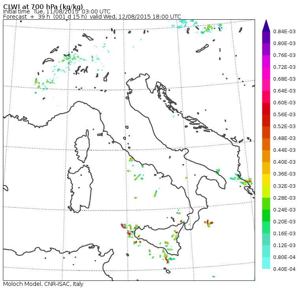Click the legend label 0.40E-03

coord(284,162)
